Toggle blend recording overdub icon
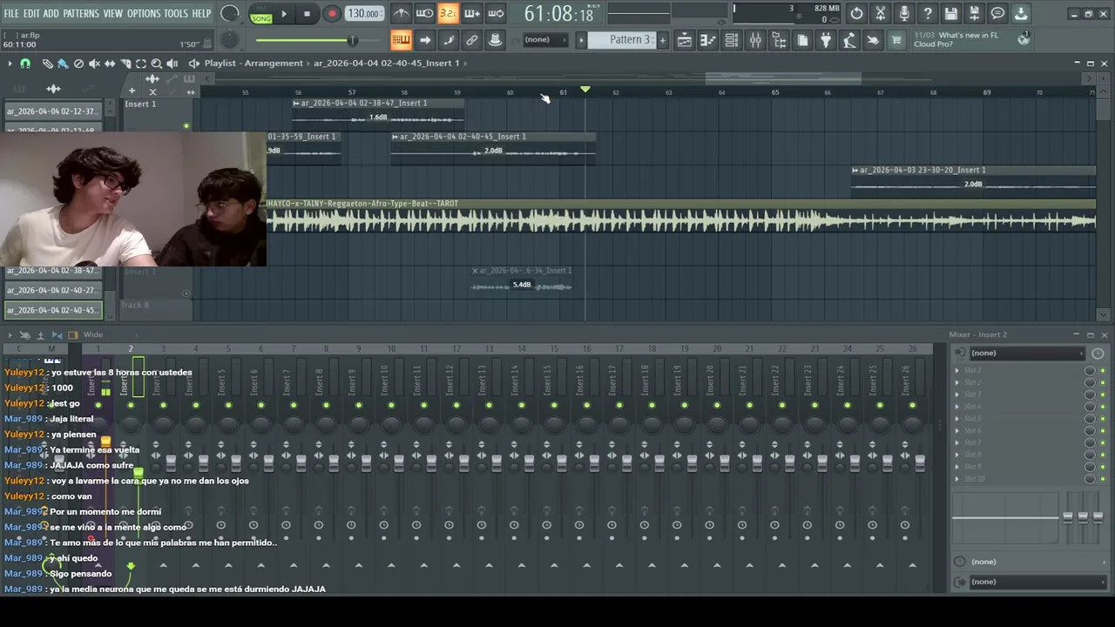 471,13
